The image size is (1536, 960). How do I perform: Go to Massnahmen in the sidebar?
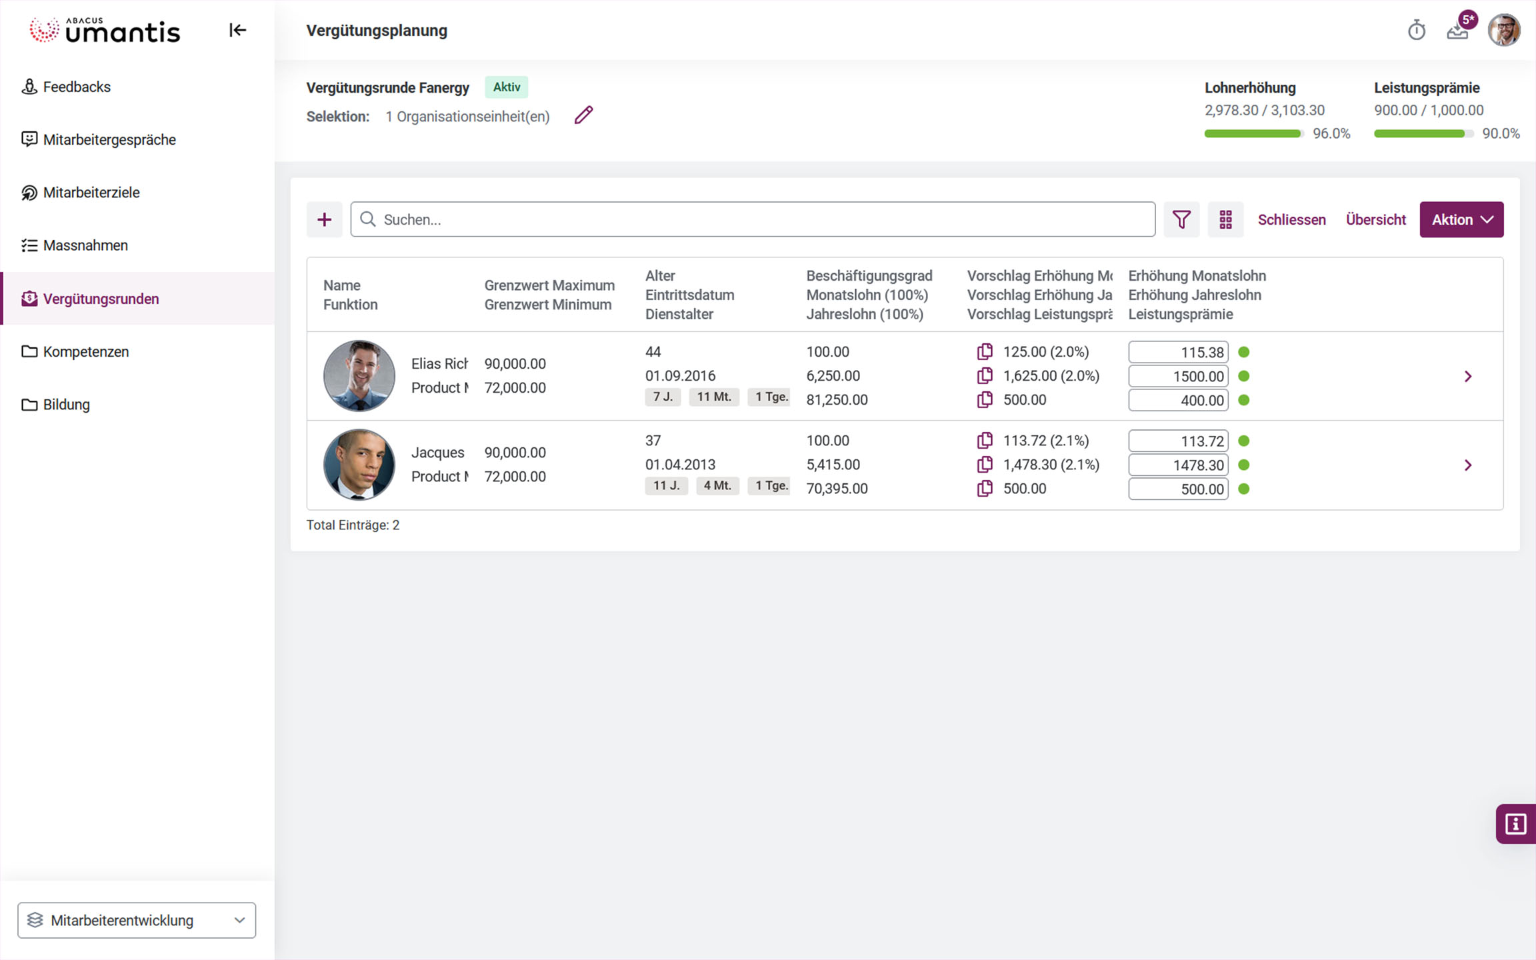click(x=85, y=245)
